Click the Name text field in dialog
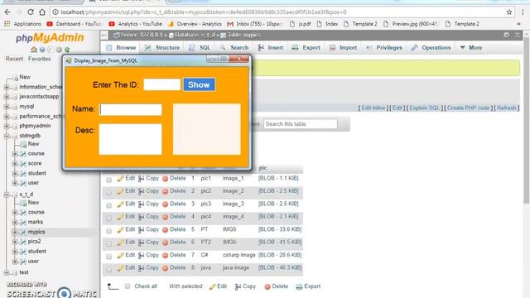The width and height of the screenshot is (530, 298). (131, 109)
